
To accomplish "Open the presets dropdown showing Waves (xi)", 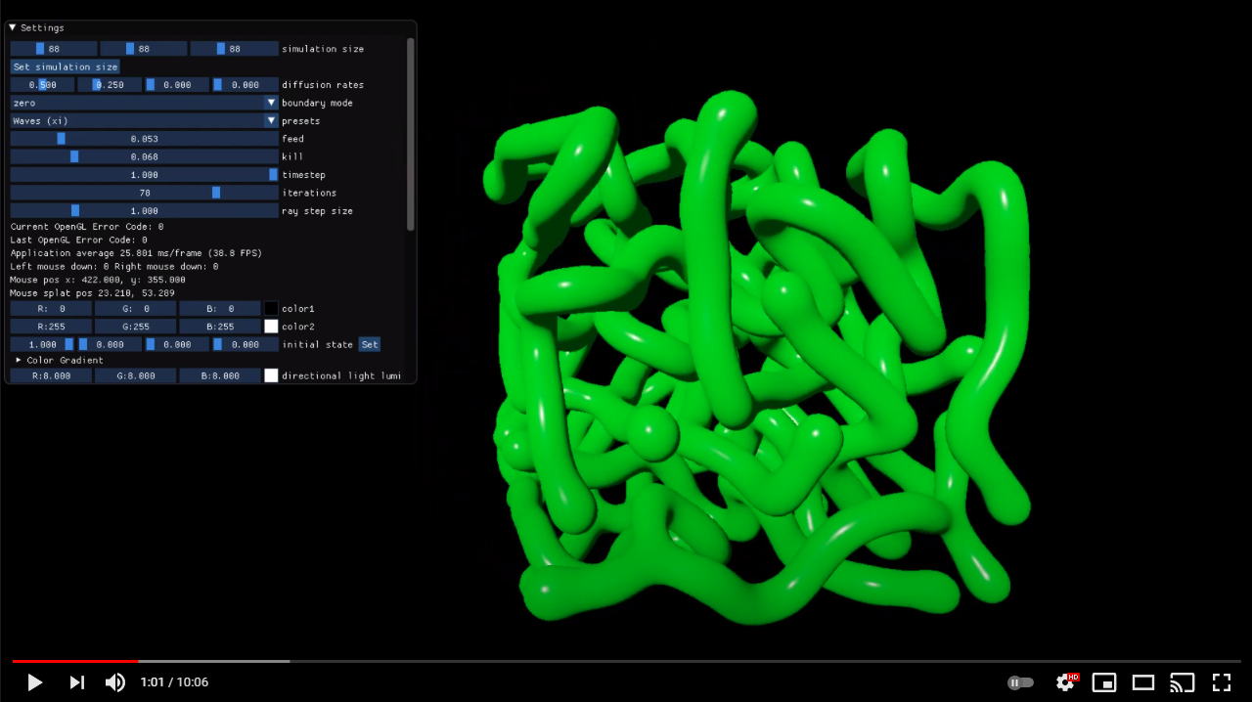I will 144,121.
